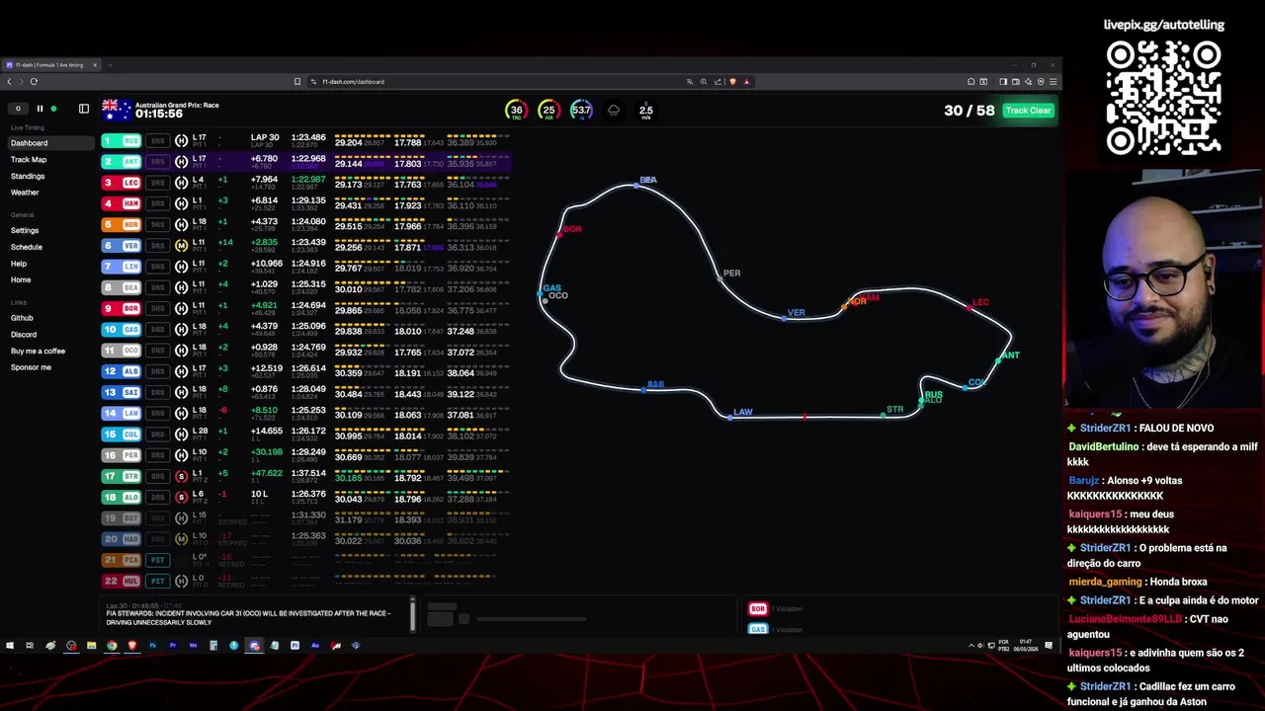Open the browser extensions puzzle icon
Viewport: 1265px width, 711px height.
click(x=970, y=82)
